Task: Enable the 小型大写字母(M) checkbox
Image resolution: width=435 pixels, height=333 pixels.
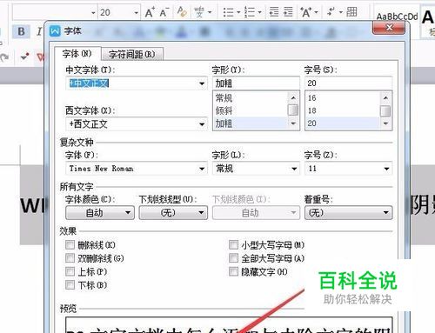Action: (x=233, y=244)
